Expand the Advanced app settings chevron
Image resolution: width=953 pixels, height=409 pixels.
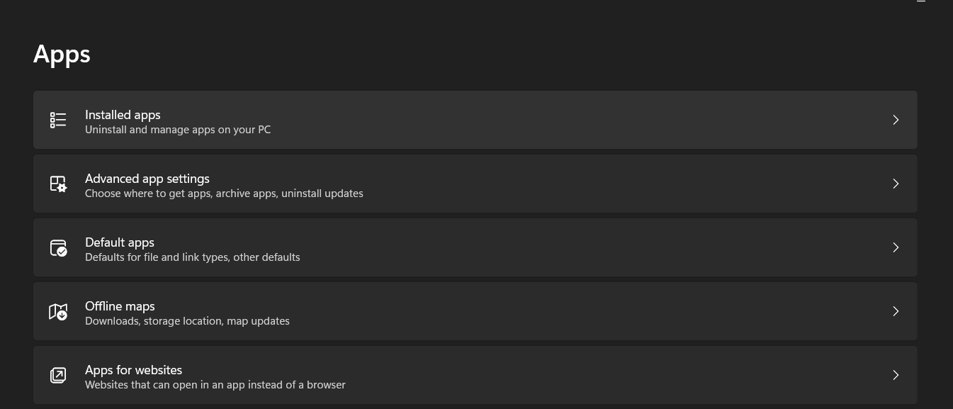point(896,184)
